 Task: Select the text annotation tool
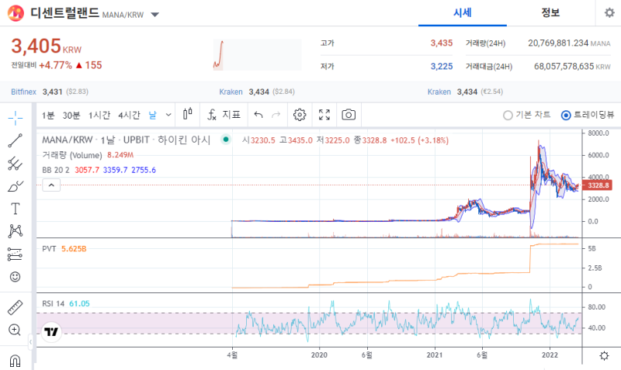click(15, 209)
